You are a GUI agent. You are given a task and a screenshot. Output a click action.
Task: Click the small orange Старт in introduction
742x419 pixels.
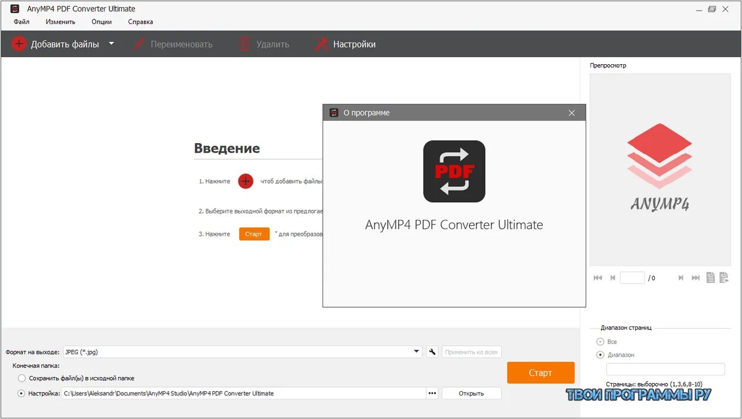(x=254, y=234)
